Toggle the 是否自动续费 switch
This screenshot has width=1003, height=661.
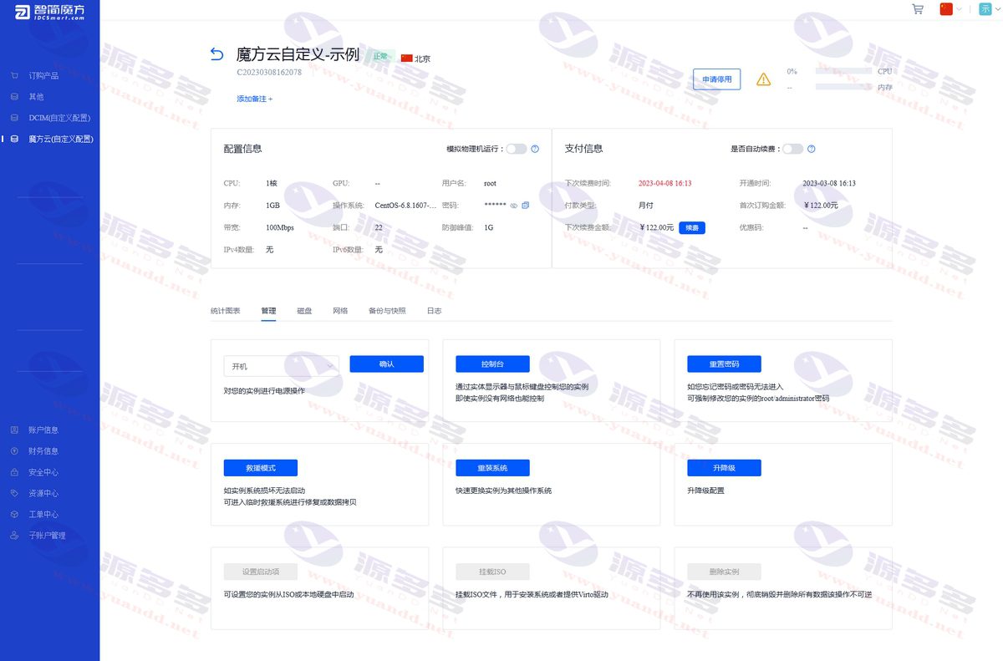792,149
